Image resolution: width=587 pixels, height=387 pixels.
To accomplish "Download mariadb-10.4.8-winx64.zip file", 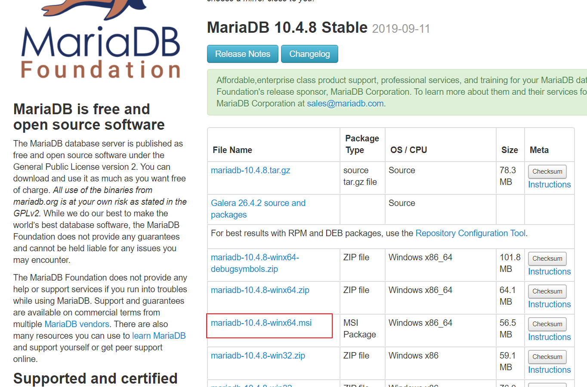I will point(260,290).
